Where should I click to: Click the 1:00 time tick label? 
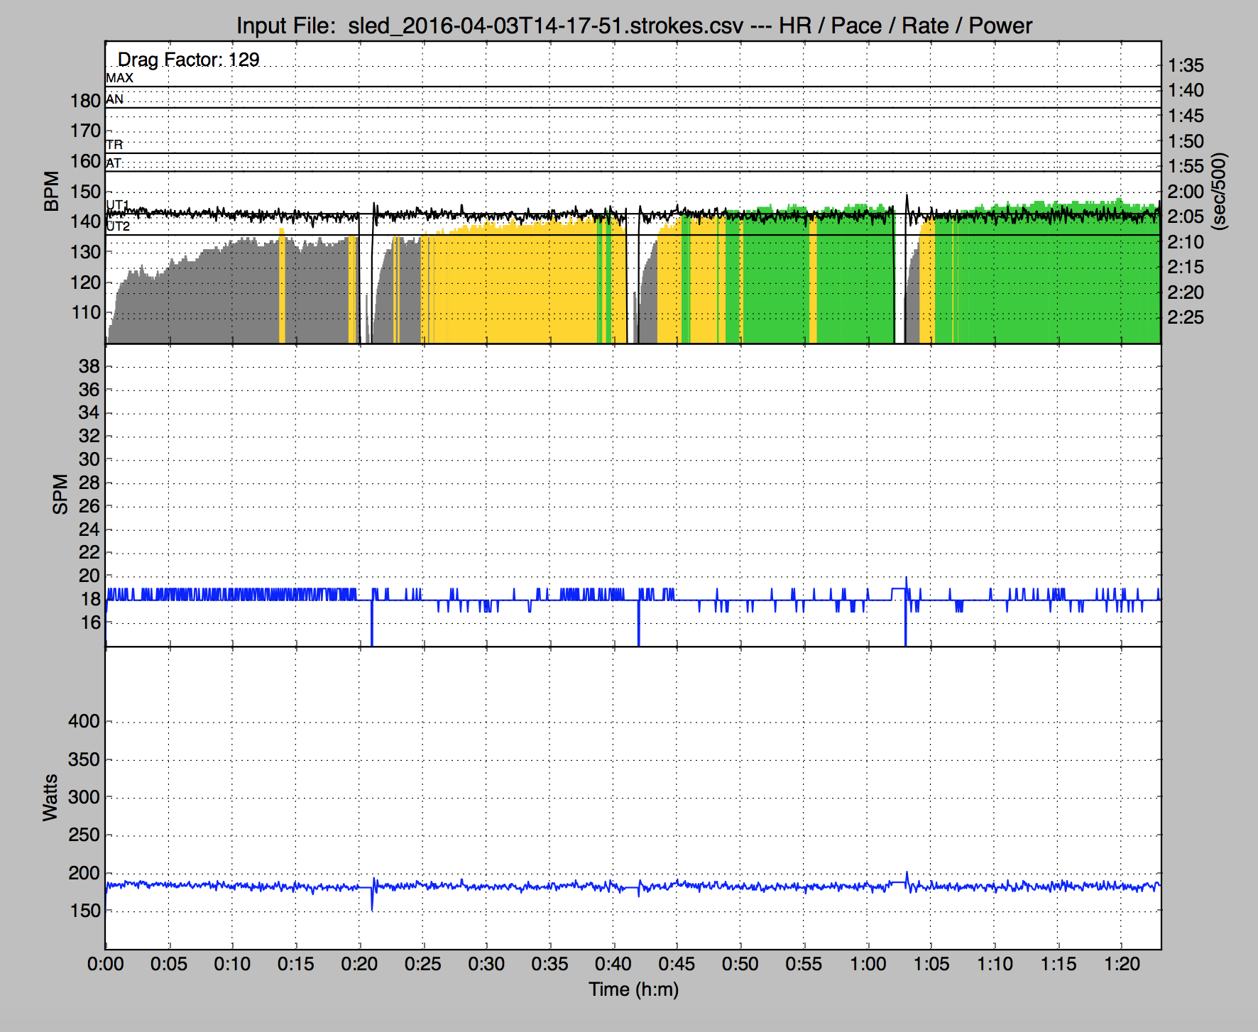pos(868,965)
